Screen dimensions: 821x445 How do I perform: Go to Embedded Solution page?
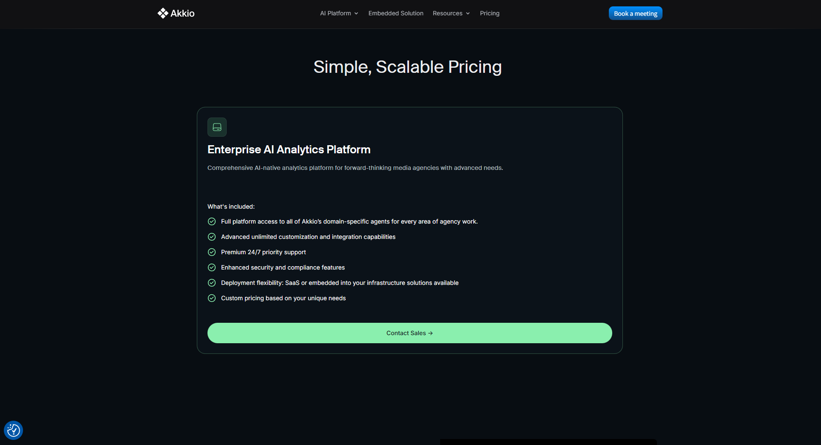coord(396,13)
